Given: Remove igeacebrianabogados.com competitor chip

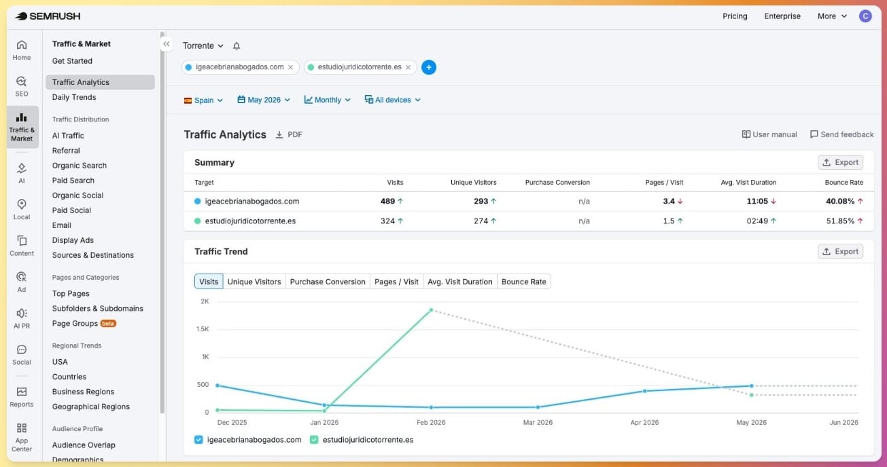Looking at the screenshot, I should coord(291,67).
